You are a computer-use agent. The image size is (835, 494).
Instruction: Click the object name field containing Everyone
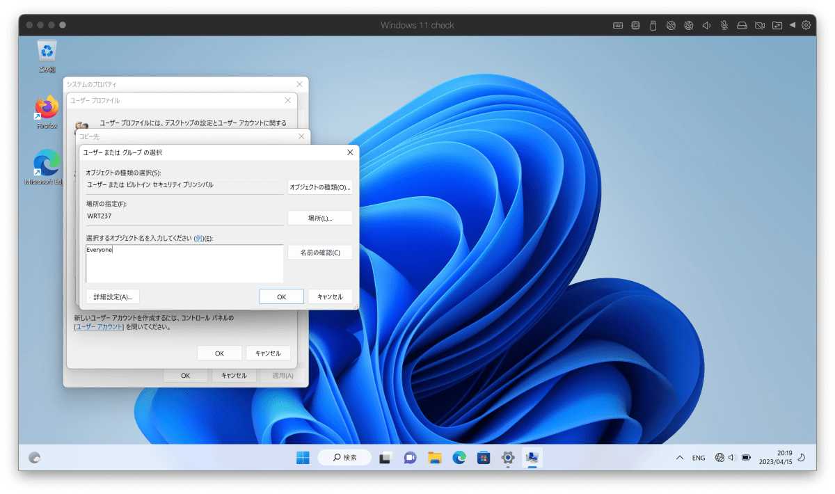184,263
